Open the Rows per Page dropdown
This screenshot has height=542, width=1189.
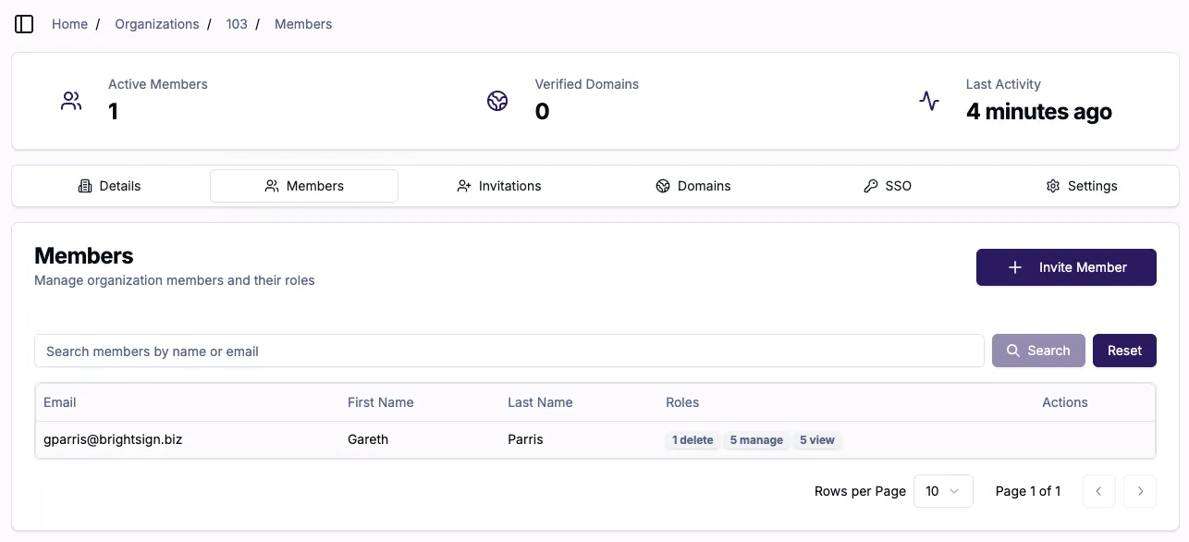tap(943, 491)
